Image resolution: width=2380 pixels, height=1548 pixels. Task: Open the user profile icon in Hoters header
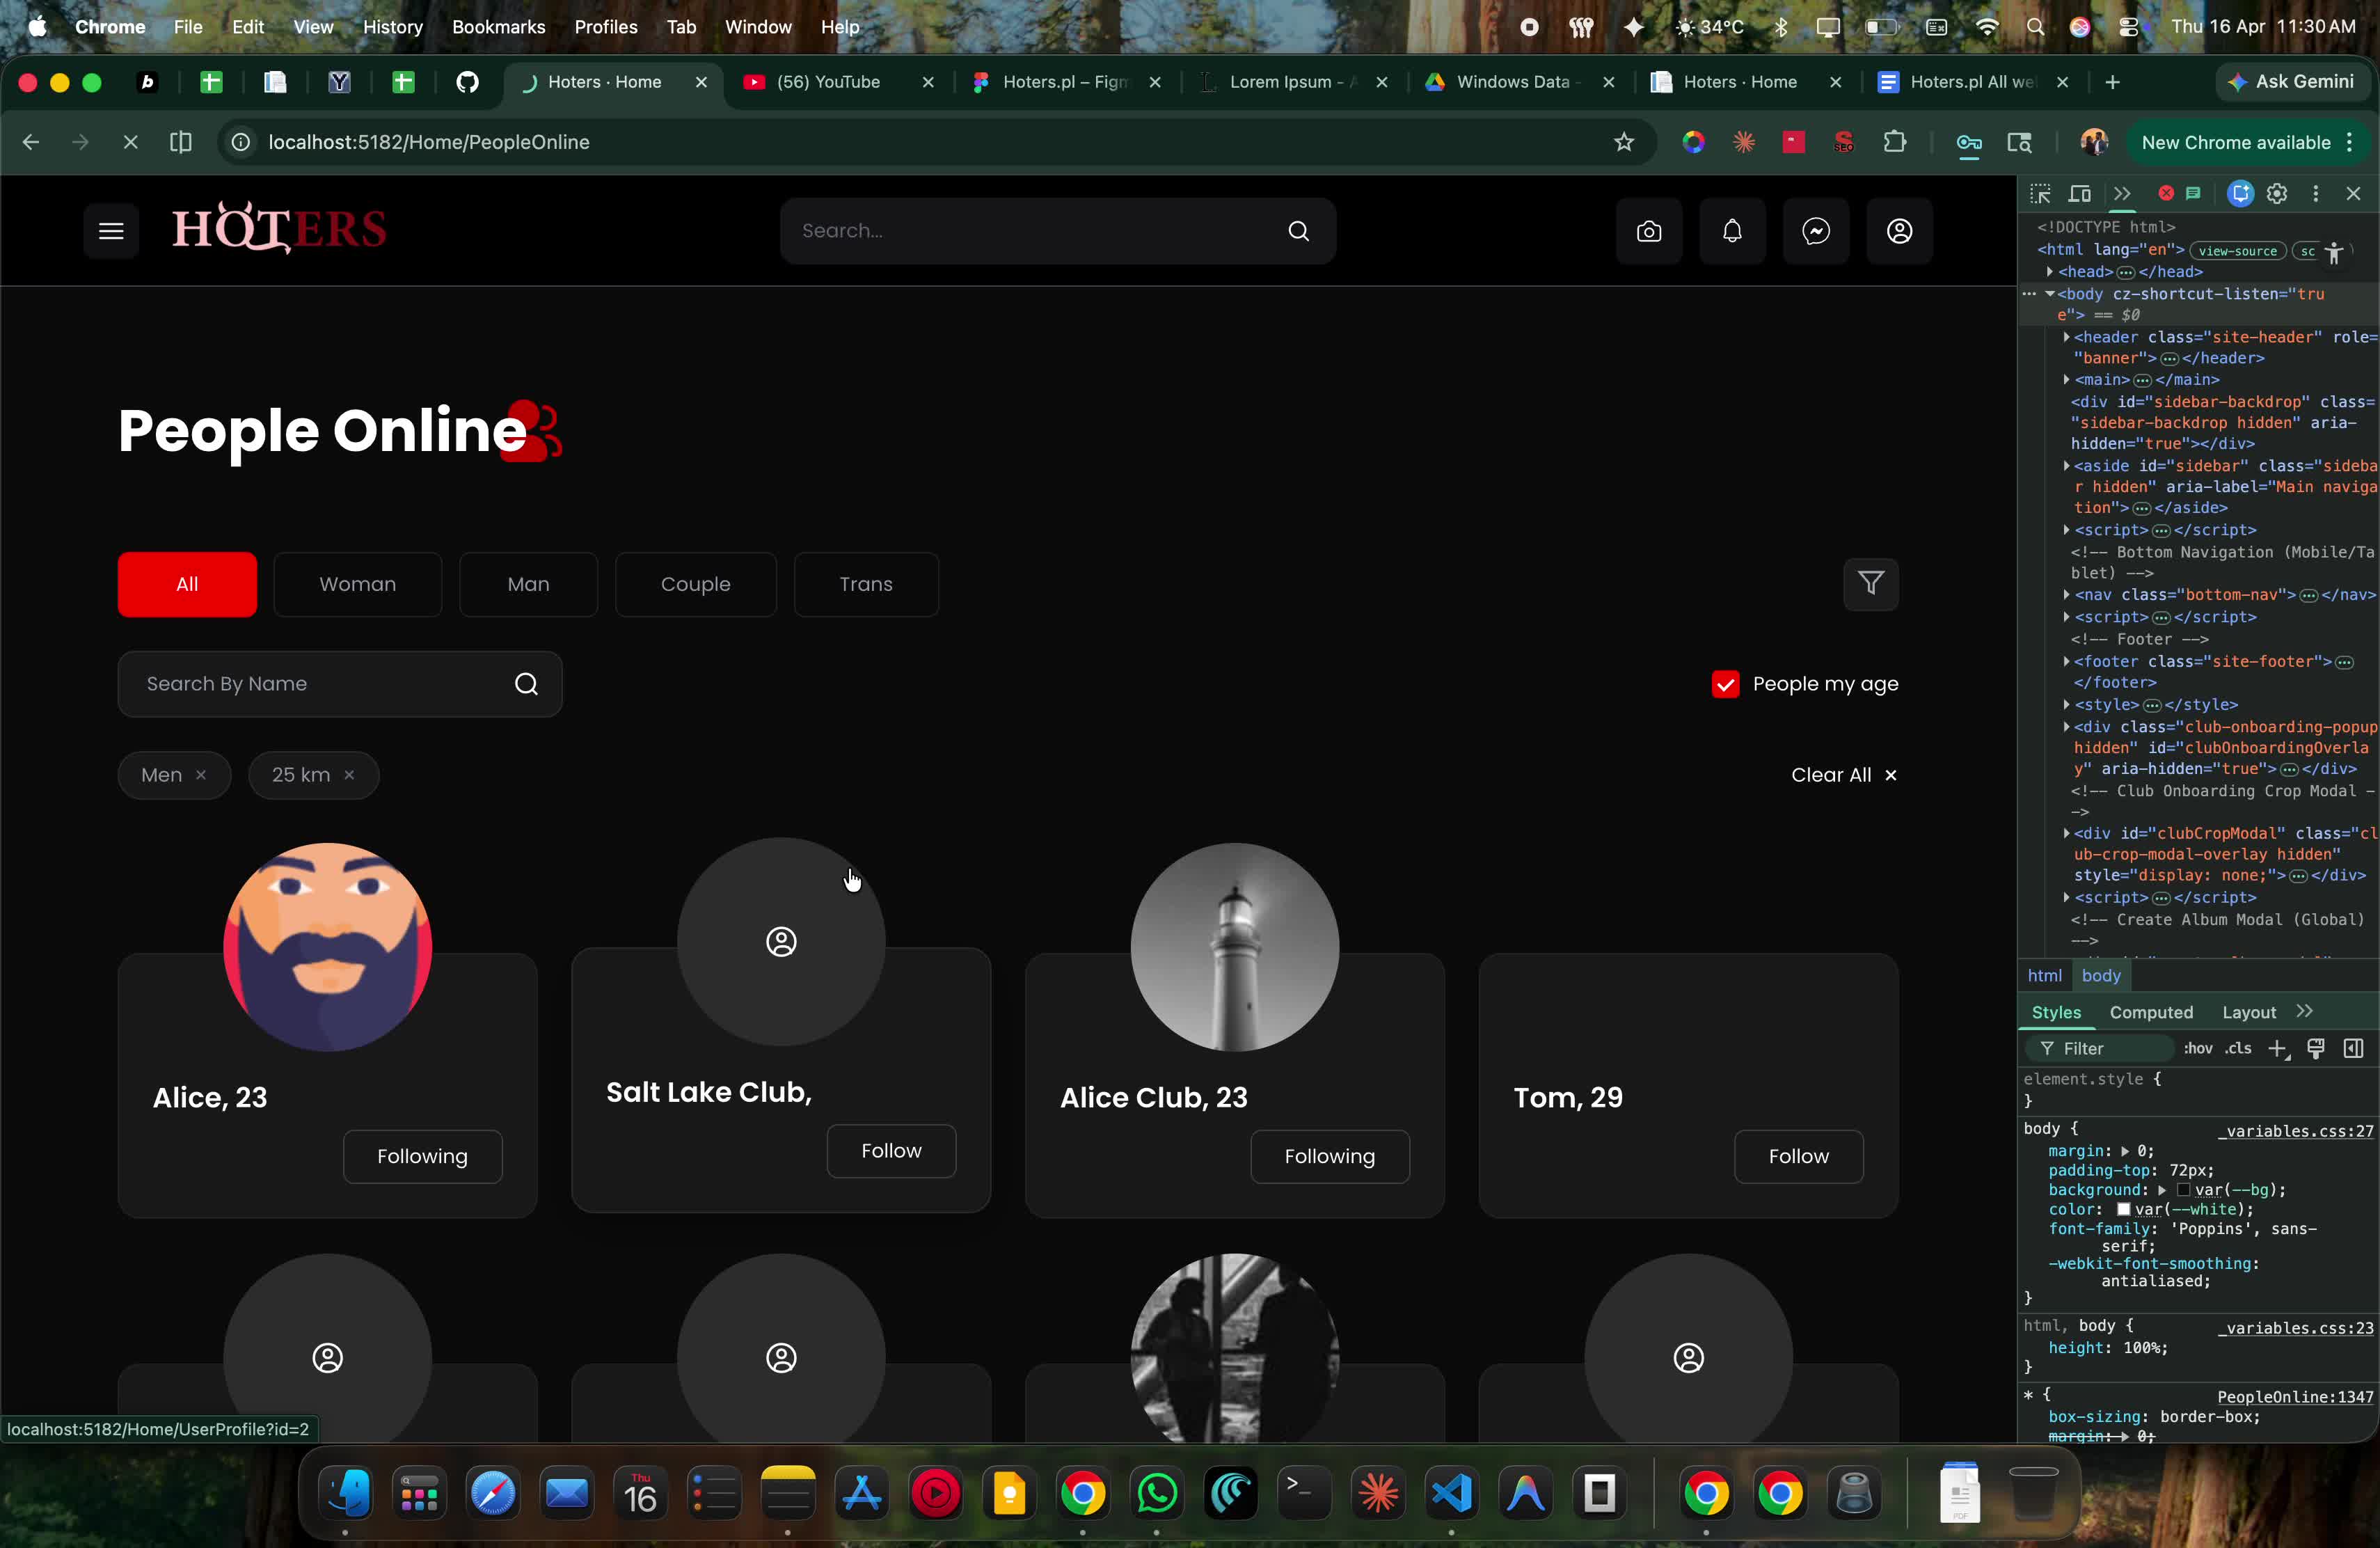(x=1899, y=231)
